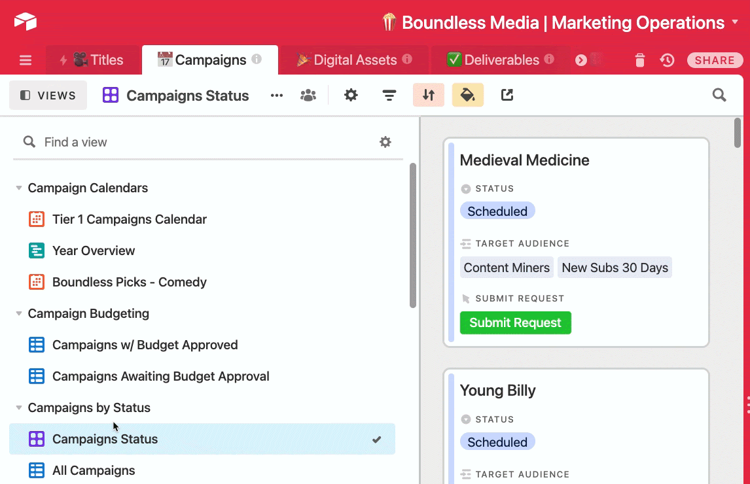Open the color paint bucket icon

pos(467,95)
